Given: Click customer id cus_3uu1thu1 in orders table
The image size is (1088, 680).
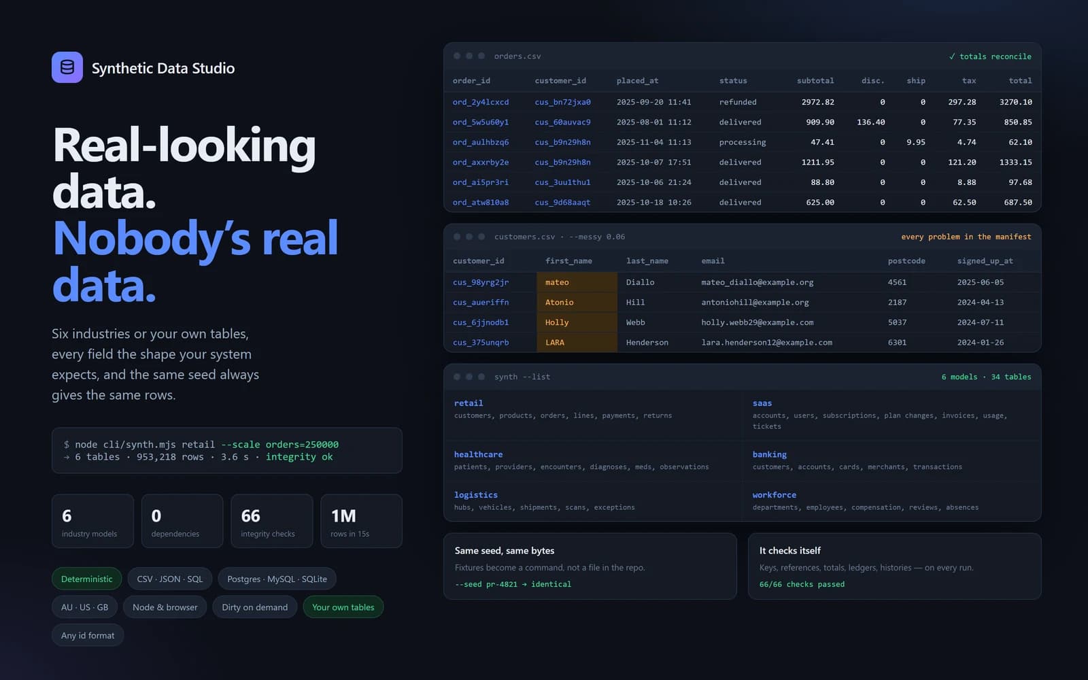Looking at the screenshot, I should point(563,182).
